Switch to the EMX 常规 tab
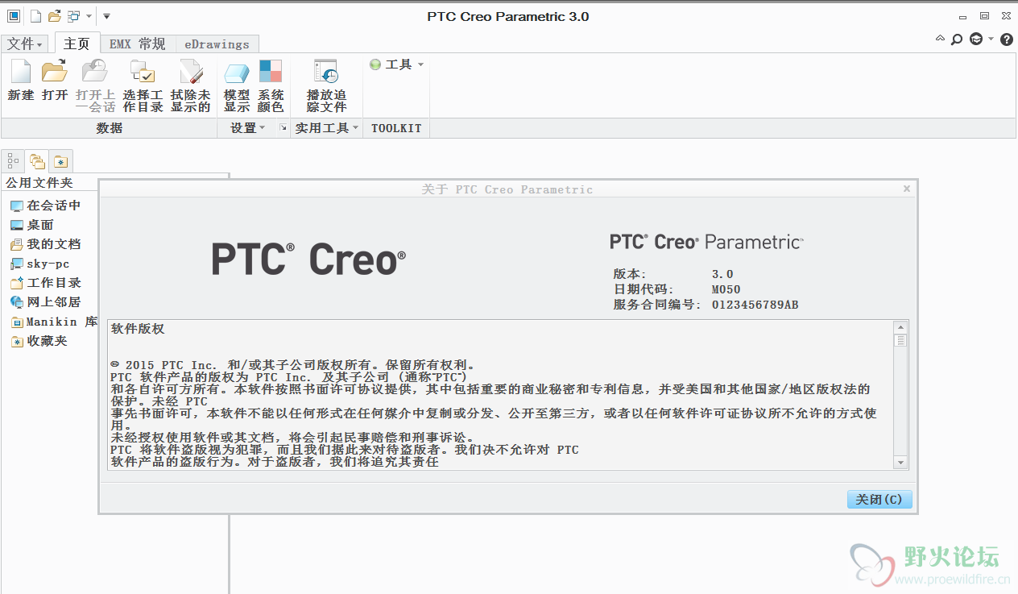 (137, 44)
